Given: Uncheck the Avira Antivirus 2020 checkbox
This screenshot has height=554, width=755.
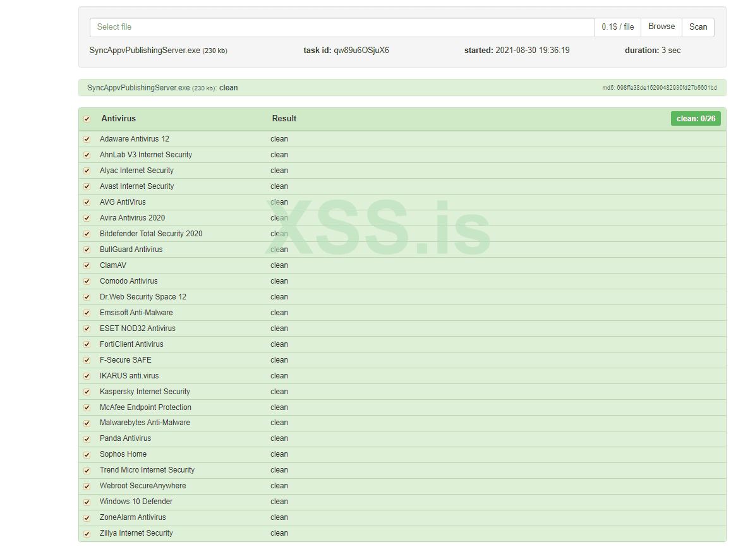Looking at the screenshot, I should click(87, 218).
